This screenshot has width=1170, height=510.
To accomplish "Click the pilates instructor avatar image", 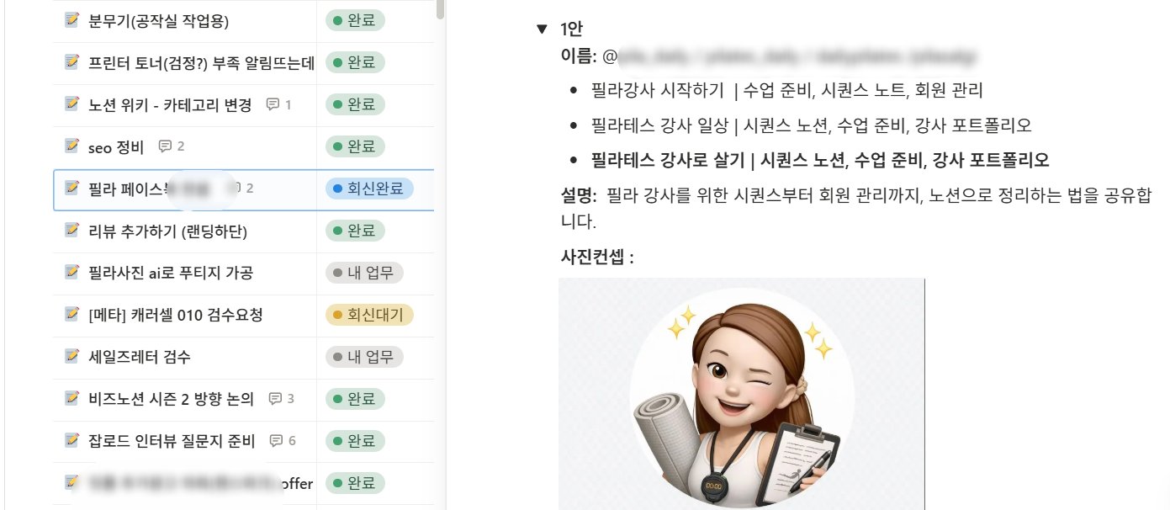I will (x=741, y=394).
